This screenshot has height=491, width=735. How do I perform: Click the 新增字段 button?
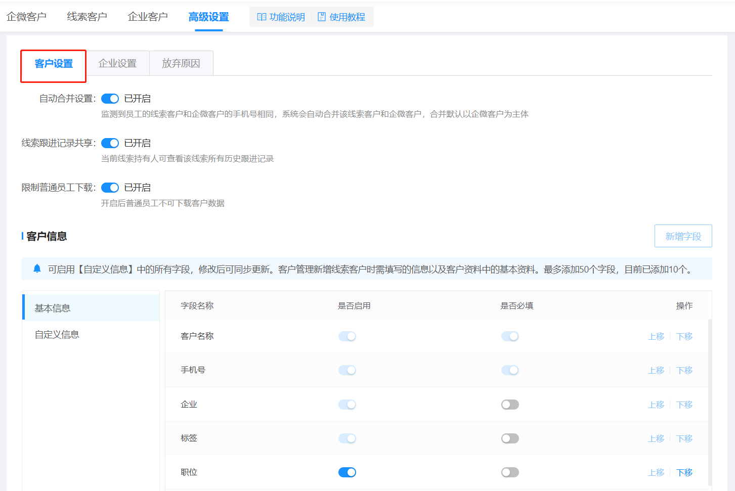(683, 236)
